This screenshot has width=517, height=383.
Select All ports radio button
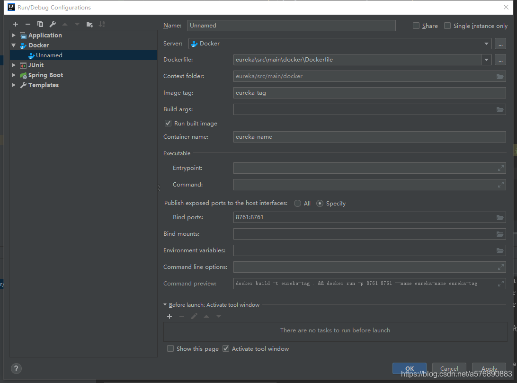297,204
